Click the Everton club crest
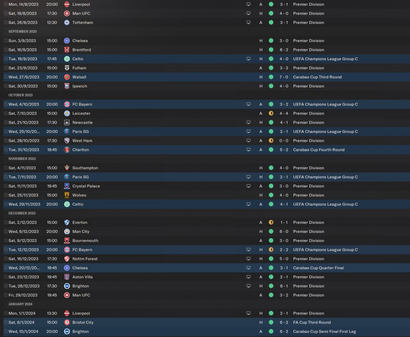Screen dimensions: 410x337 pyautogui.click(x=67, y=223)
